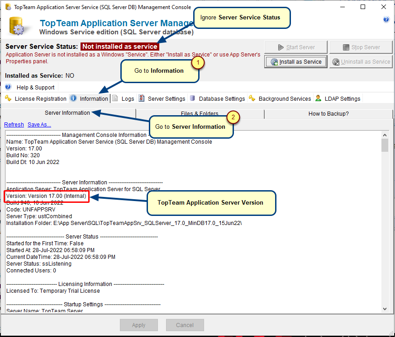The height and width of the screenshot is (337, 395).
Task: Click the 'Started for the First Time: False' line
Action: 45,243
